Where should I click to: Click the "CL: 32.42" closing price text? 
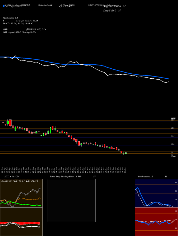(66, 7)
